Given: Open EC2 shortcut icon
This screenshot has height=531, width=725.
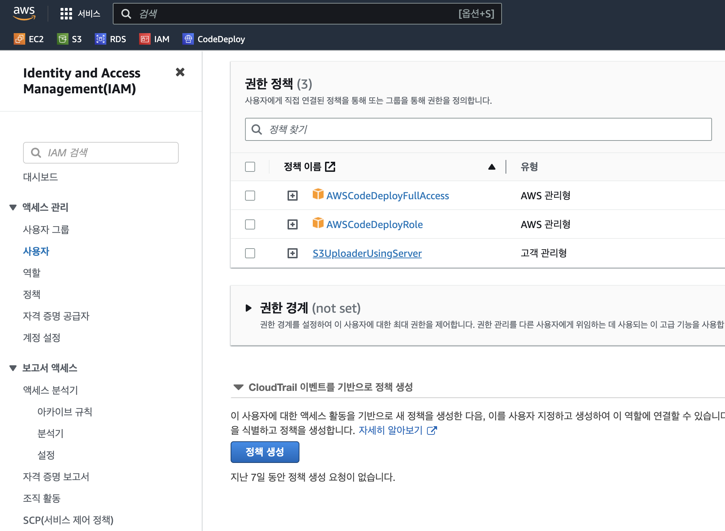Looking at the screenshot, I should click(x=19, y=39).
